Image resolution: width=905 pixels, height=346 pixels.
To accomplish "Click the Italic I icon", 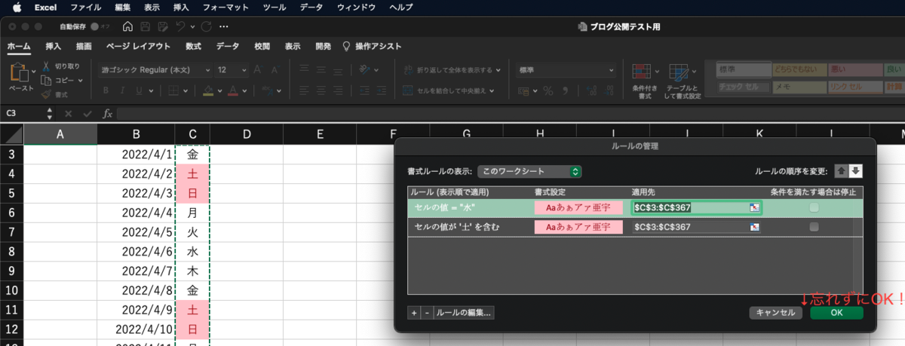I will pos(122,90).
